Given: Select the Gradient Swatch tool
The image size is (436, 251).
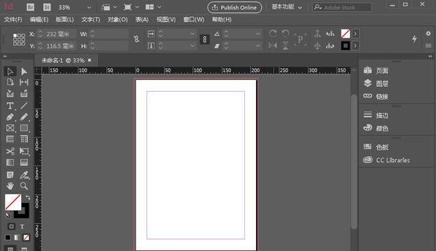Looking at the screenshot, I should click(x=10, y=163).
